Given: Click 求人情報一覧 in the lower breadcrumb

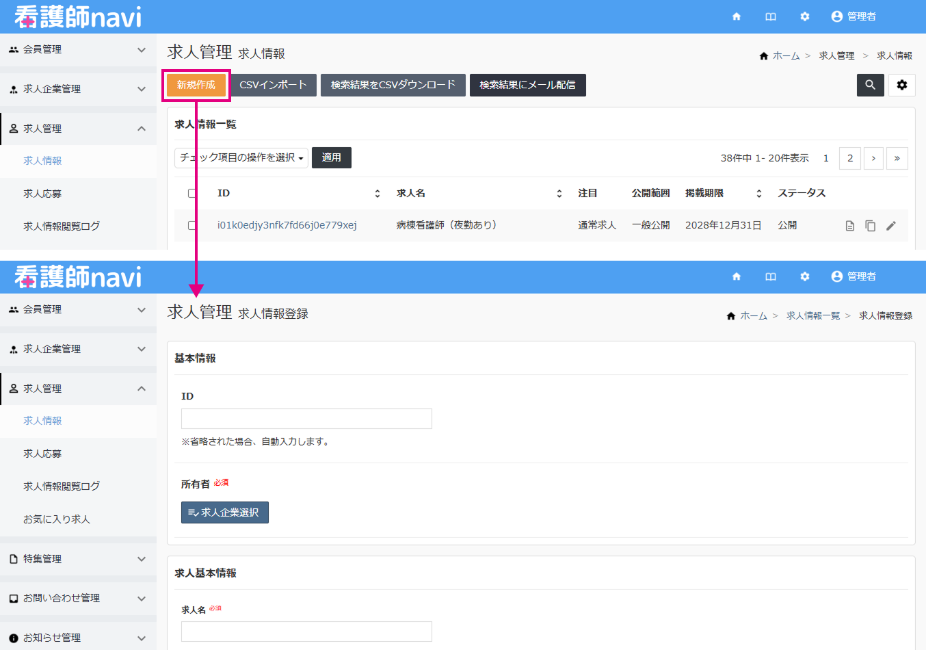Looking at the screenshot, I should click(x=813, y=316).
